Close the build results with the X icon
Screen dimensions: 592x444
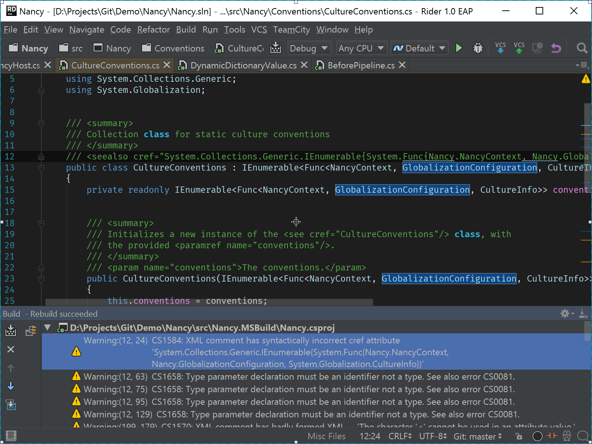pyautogui.click(x=11, y=349)
